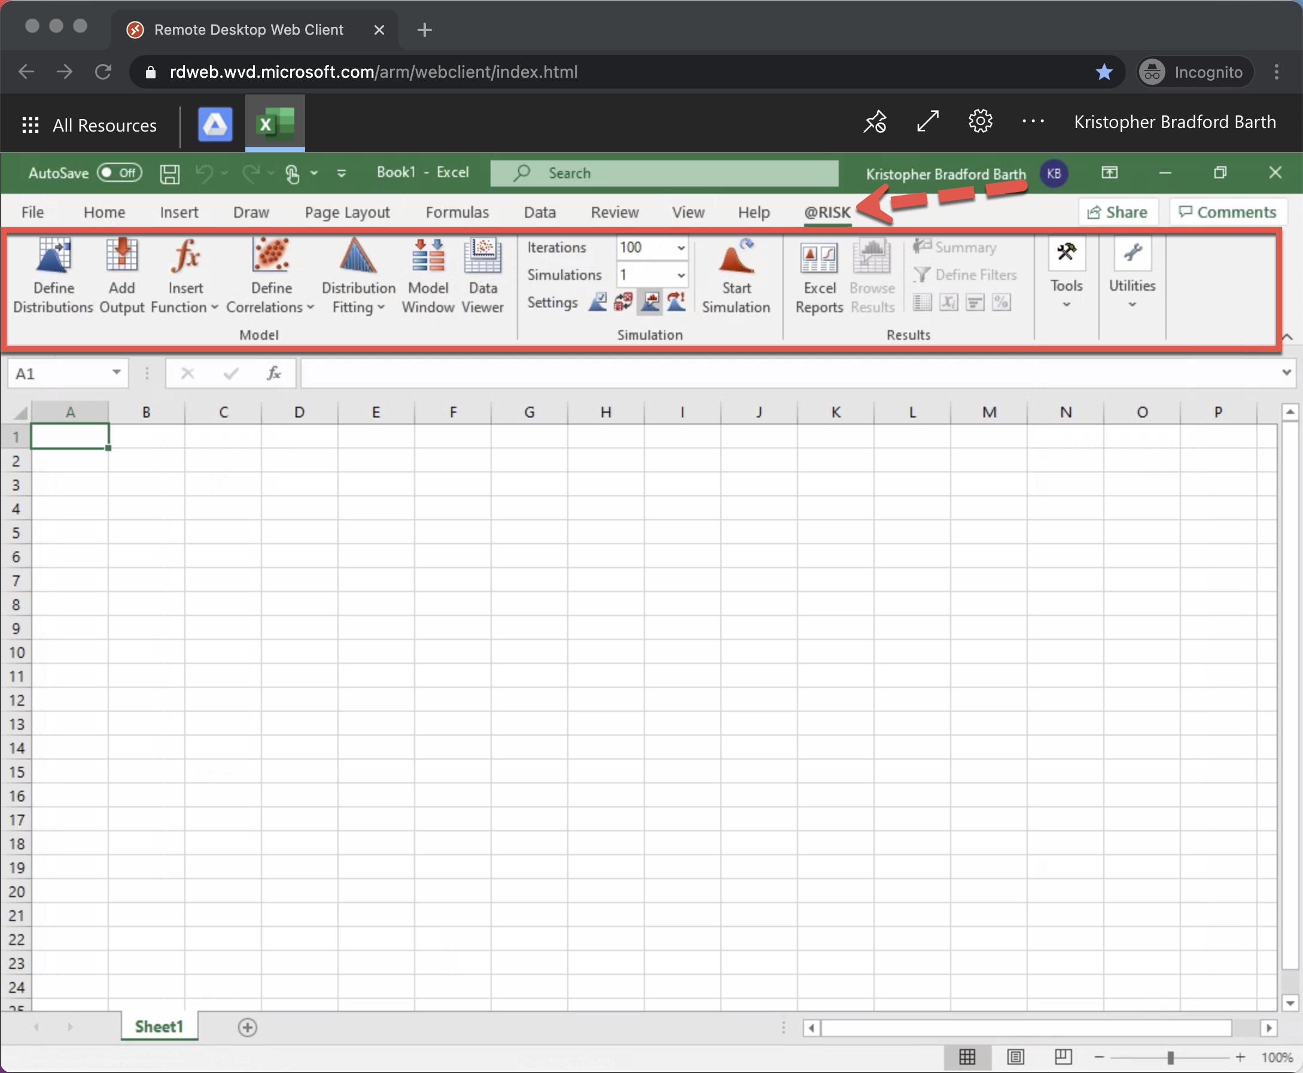Open Simulation Settings curve-with-checkmark icon
This screenshot has height=1073, width=1303.
point(597,302)
